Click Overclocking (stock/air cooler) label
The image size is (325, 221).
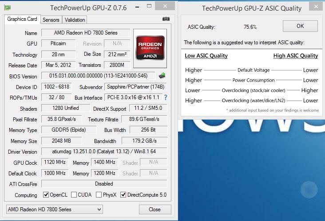[254, 90]
